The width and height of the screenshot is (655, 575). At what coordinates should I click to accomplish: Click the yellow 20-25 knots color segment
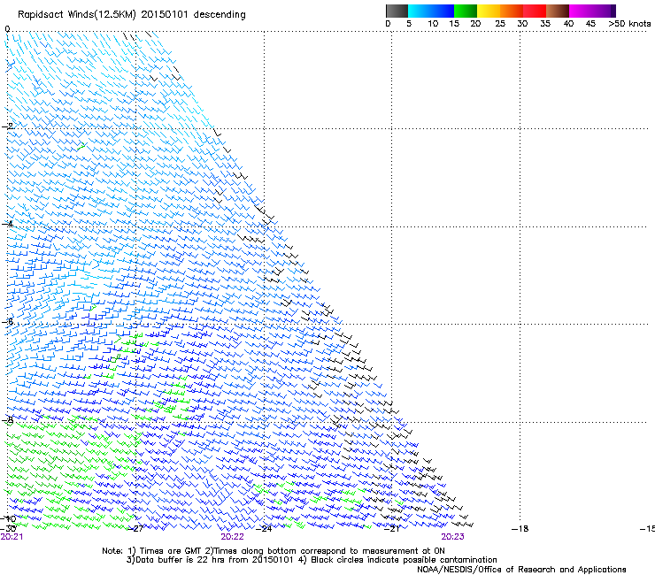click(489, 11)
